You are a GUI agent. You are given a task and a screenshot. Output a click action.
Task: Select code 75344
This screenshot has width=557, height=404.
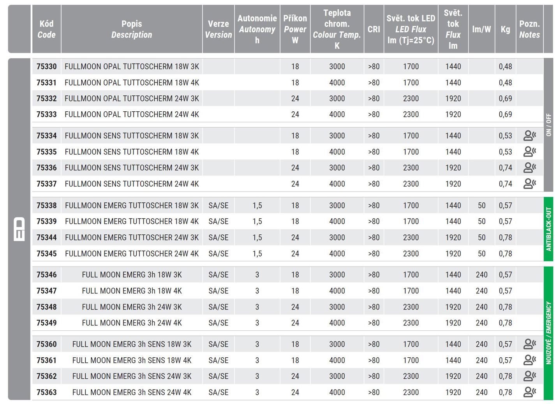[x=47, y=237]
